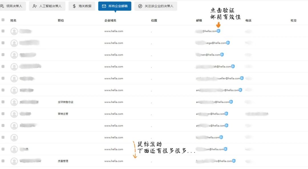The image size is (308, 169).
Task: Toggle the select-all checkbox in table header
Action: point(3,20)
